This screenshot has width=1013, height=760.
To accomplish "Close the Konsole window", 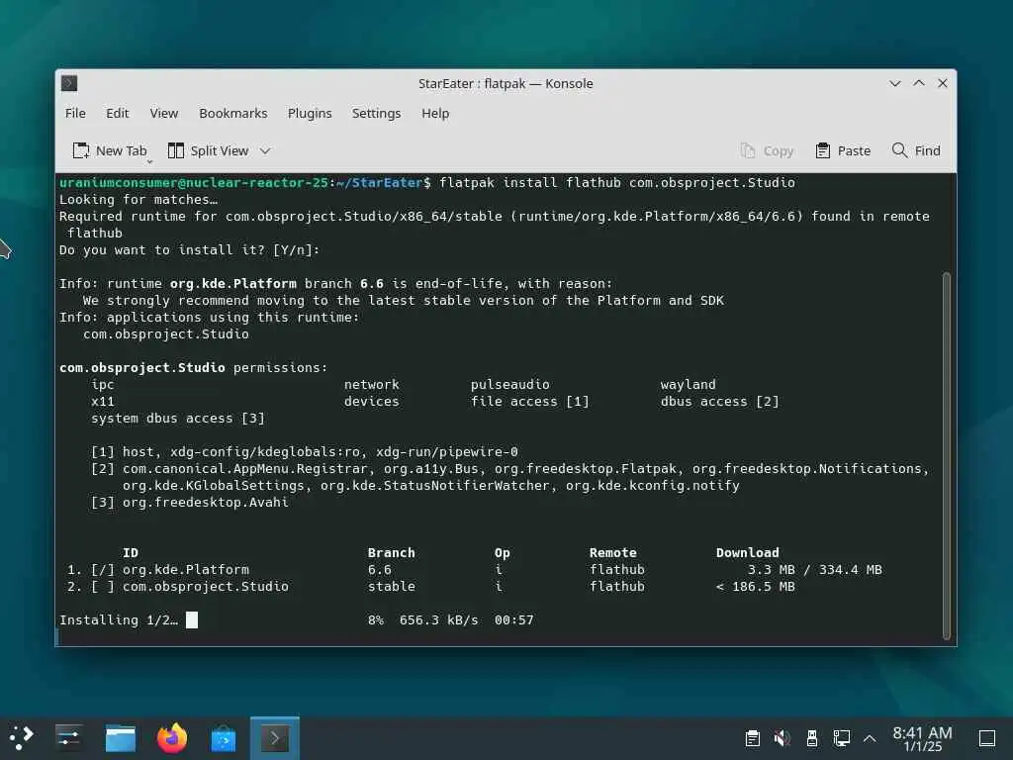I will pyautogui.click(x=943, y=83).
